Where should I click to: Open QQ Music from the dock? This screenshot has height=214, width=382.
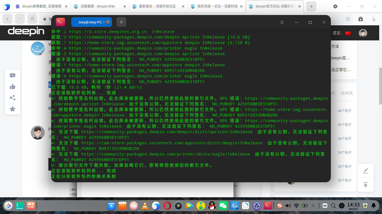(201, 206)
